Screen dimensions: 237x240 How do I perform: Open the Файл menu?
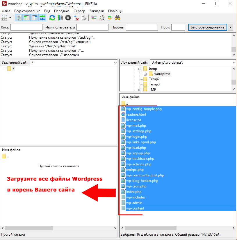pyautogui.click(x=6, y=11)
